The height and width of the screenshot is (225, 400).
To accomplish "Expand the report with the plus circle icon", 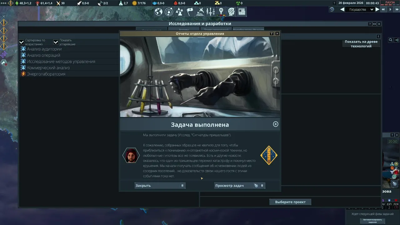I will point(276,124).
